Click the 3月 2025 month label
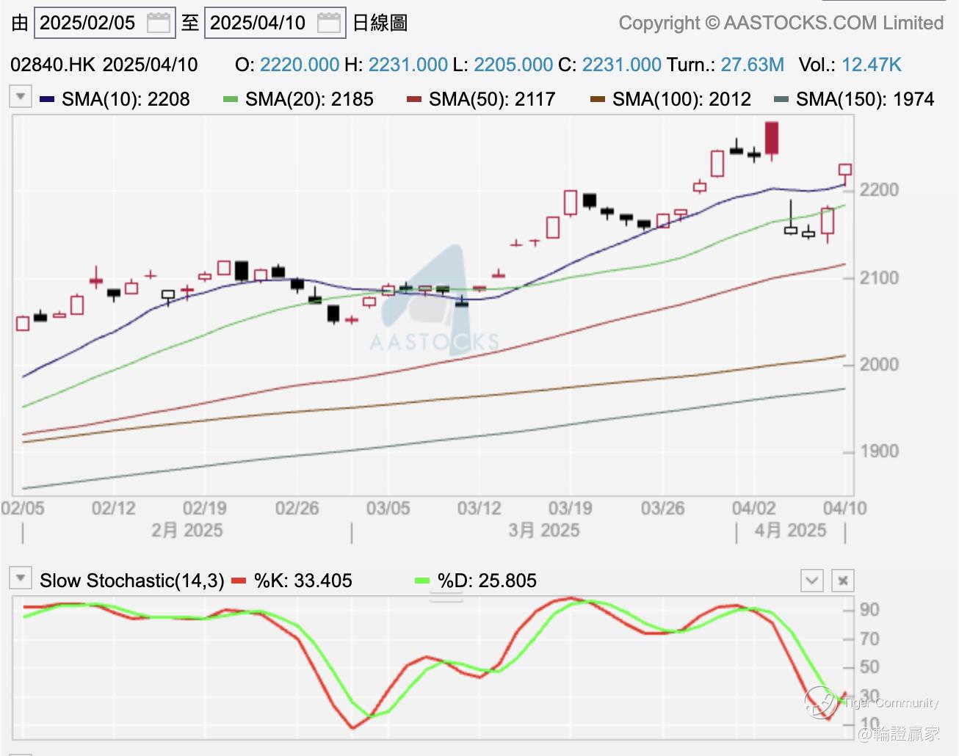The image size is (959, 756). (x=544, y=530)
